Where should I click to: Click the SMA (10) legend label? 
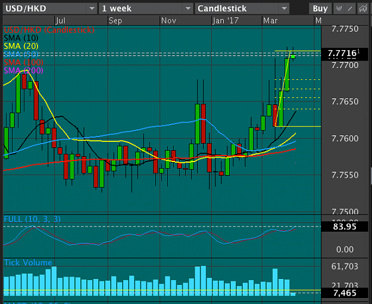tap(21, 38)
